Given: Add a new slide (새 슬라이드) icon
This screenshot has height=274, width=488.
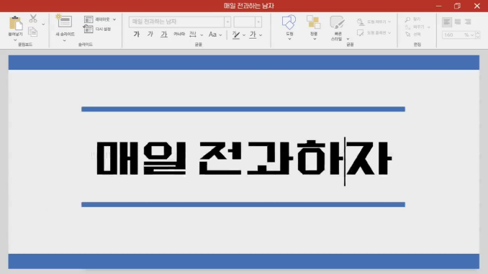Looking at the screenshot, I should coord(65,22).
